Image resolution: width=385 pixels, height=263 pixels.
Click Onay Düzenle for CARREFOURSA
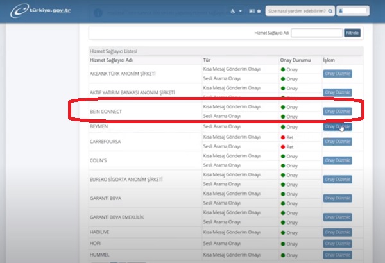pos(338,142)
